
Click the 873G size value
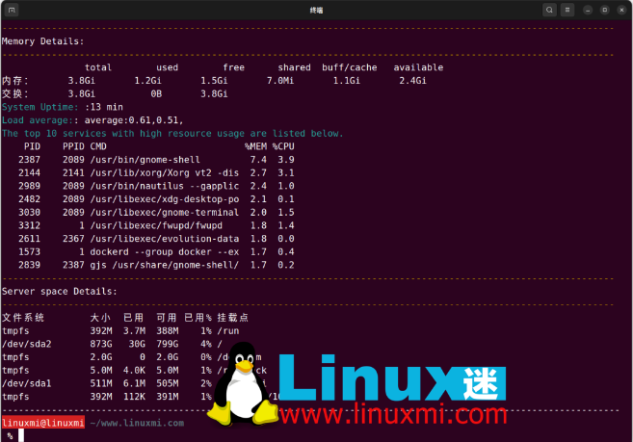(101, 344)
